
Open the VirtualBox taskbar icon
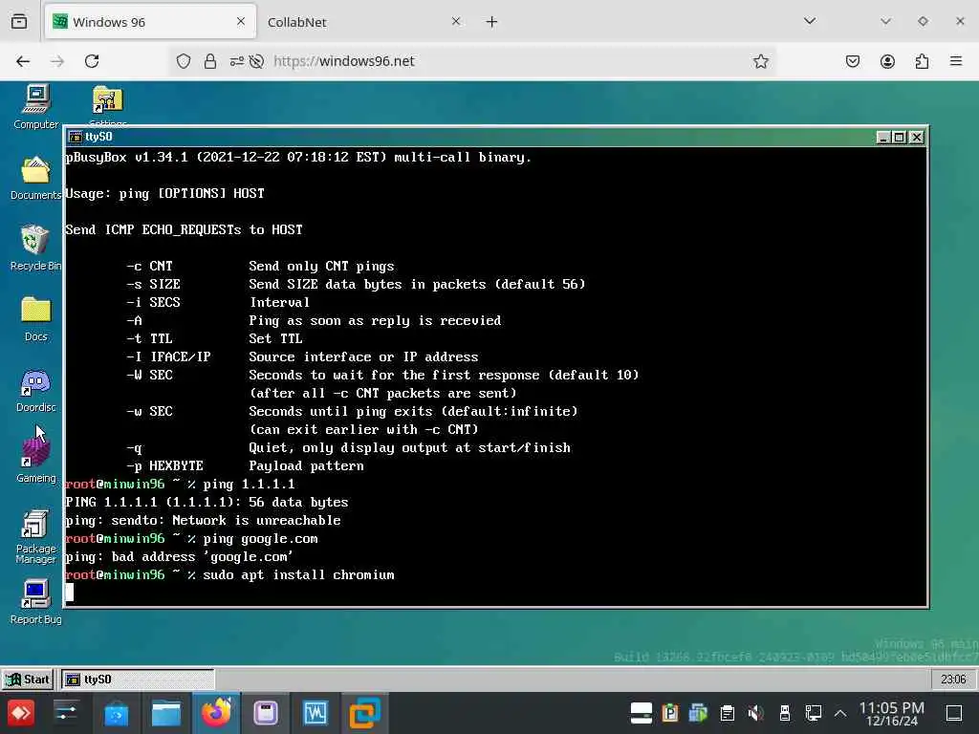[x=364, y=713]
